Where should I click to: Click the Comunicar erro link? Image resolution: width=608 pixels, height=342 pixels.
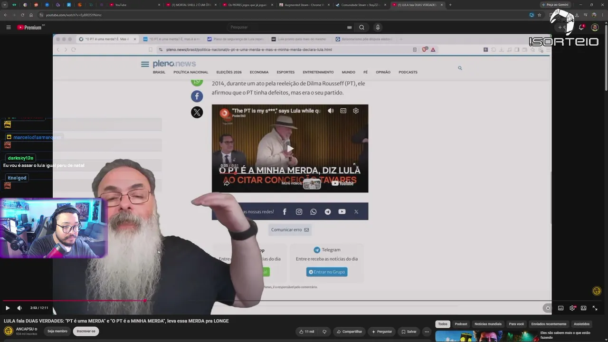click(x=290, y=230)
